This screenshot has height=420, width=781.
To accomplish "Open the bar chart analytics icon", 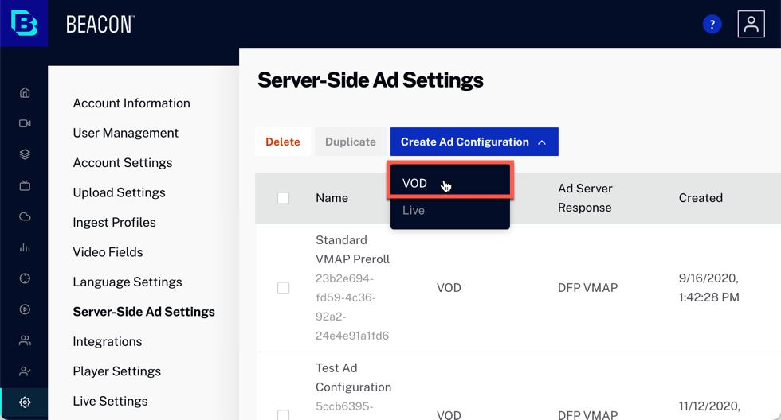I will 25,247.
